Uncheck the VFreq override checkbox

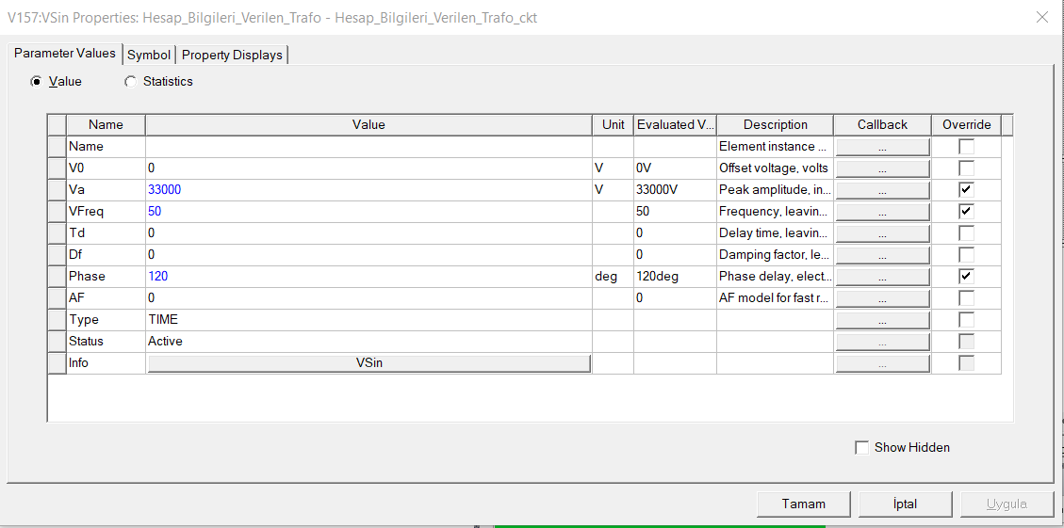pos(966,212)
